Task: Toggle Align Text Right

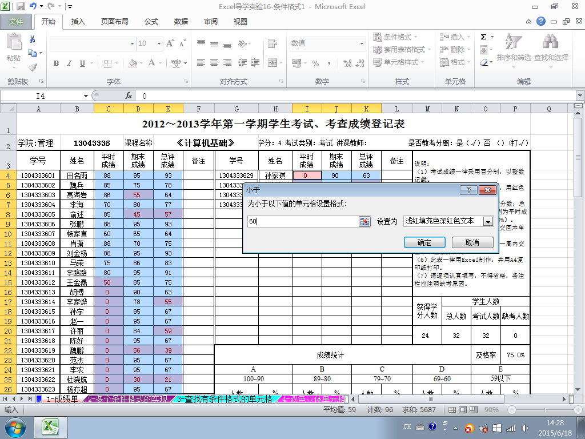Action: pos(227,63)
